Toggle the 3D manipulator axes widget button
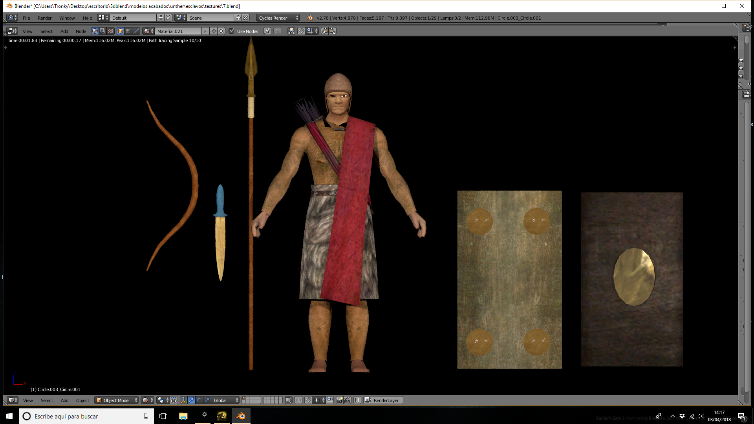The height and width of the screenshot is (424, 754). (x=183, y=400)
